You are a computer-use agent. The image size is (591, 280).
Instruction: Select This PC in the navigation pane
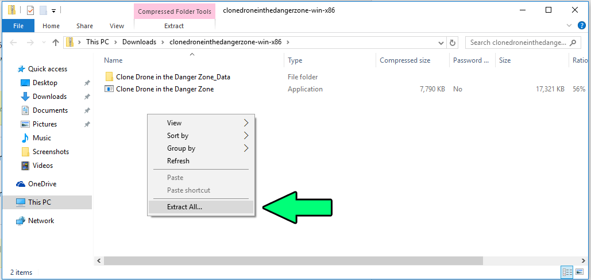(47, 202)
